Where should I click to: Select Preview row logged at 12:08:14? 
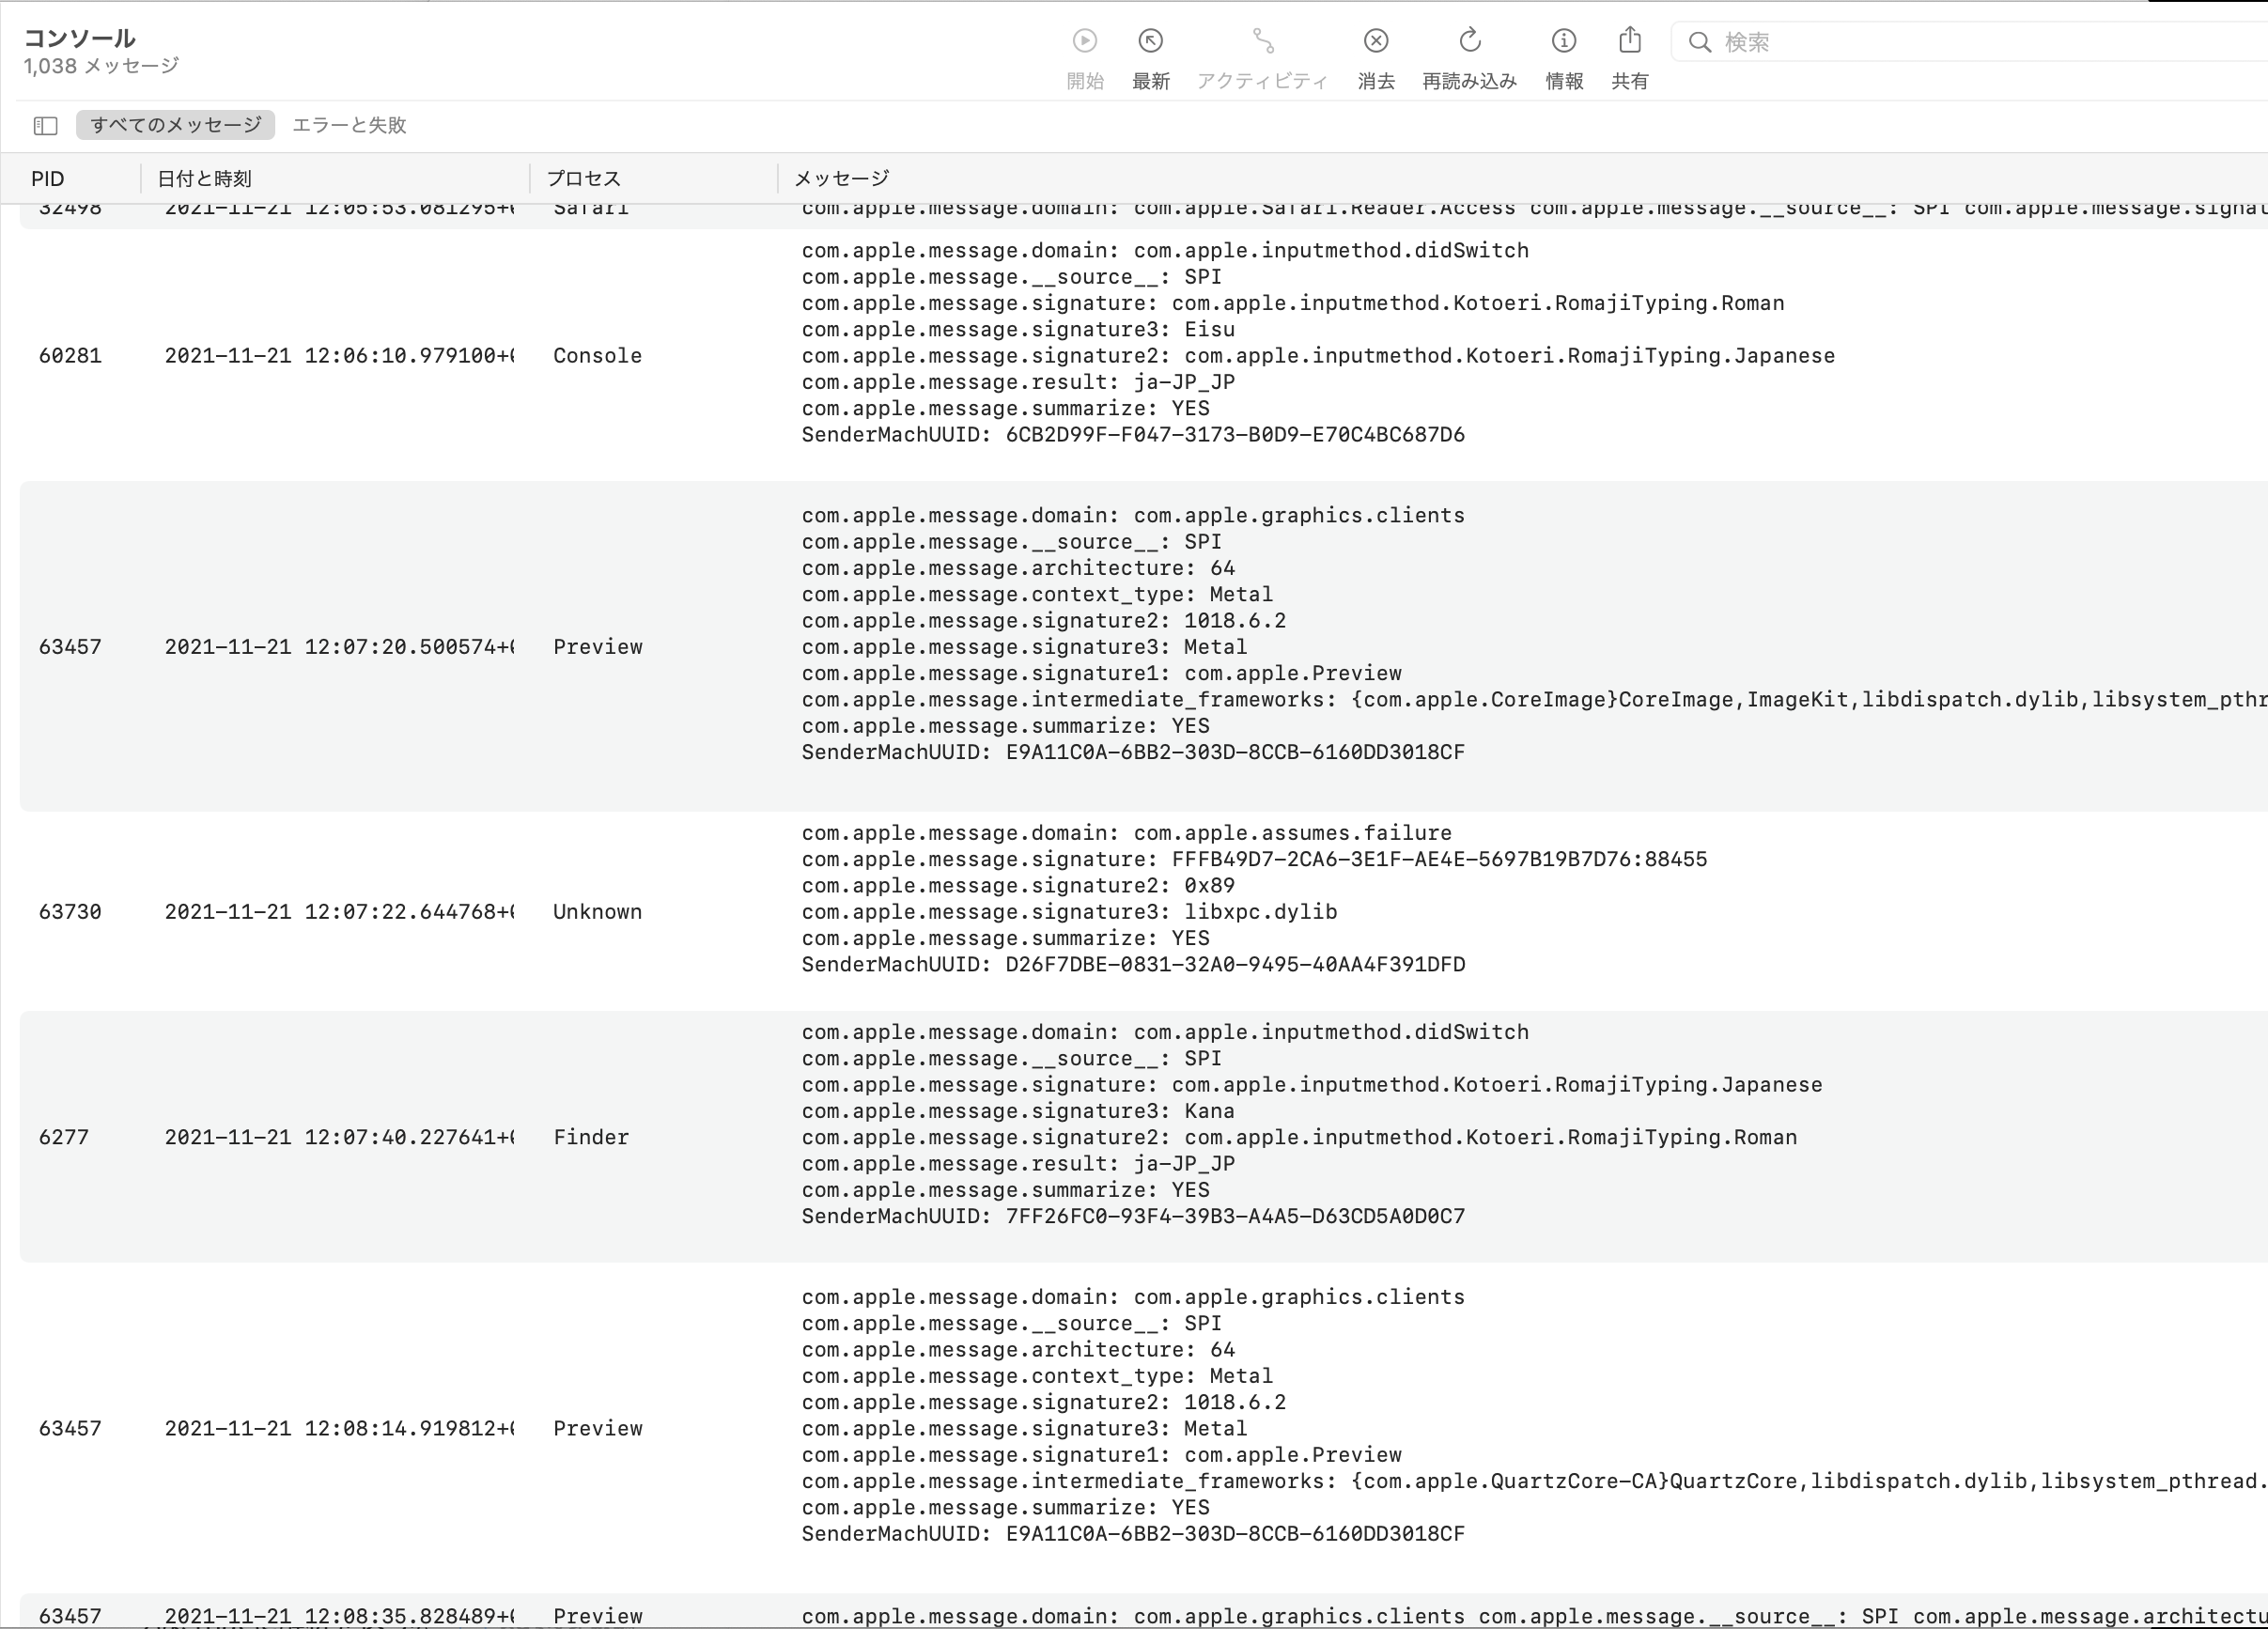pyautogui.click(x=597, y=1428)
